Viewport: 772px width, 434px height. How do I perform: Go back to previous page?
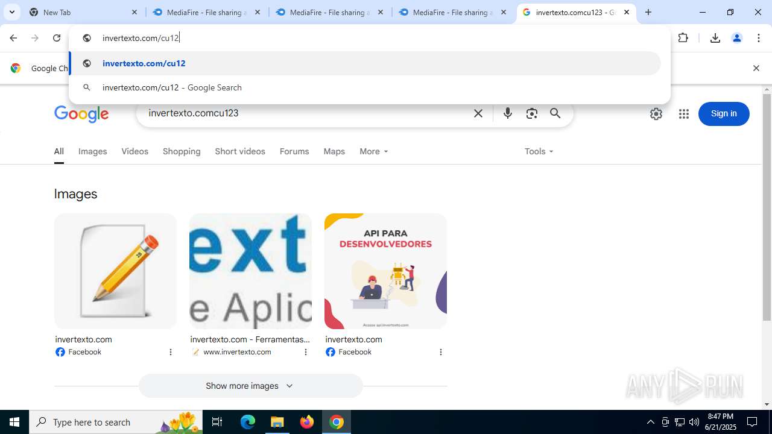pos(13,38)
